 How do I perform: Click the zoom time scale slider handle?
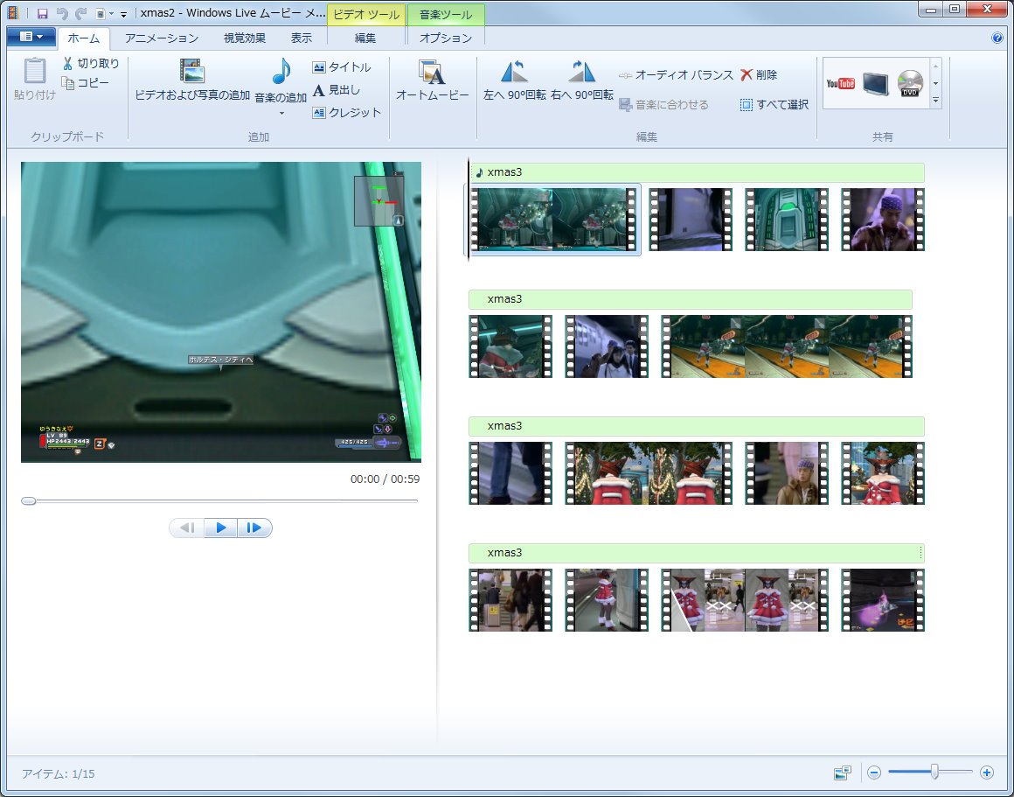[934, 772]
